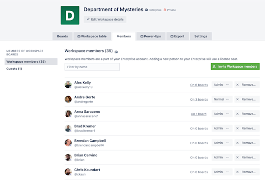Click the name Chris Kaundart

click(87, 170)
